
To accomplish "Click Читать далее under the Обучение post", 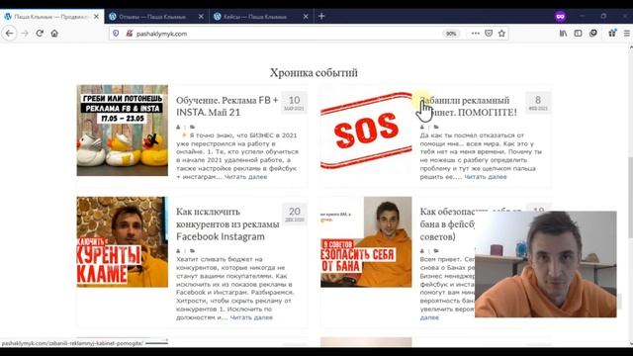I will pos(245,177).
